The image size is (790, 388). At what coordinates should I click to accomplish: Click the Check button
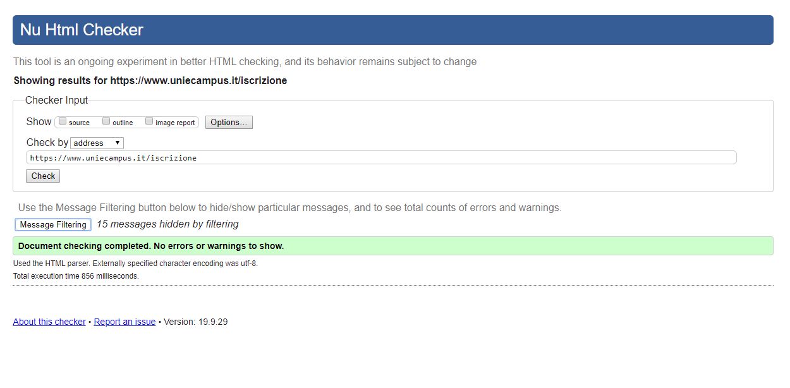[x=43, y=176]
